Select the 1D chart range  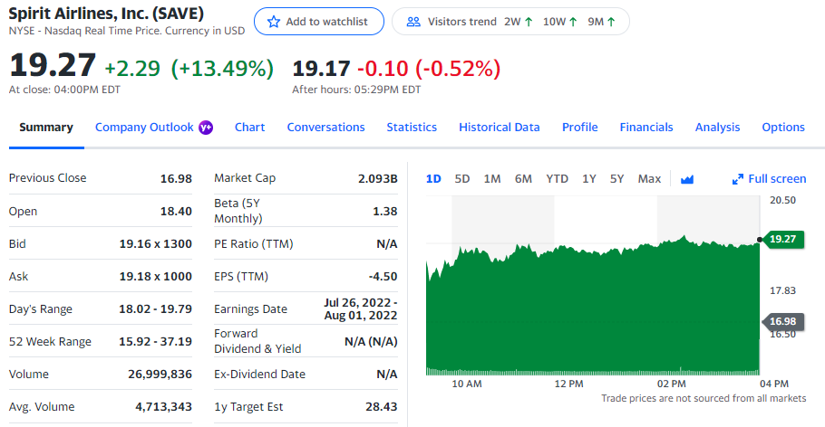point(433,179)
